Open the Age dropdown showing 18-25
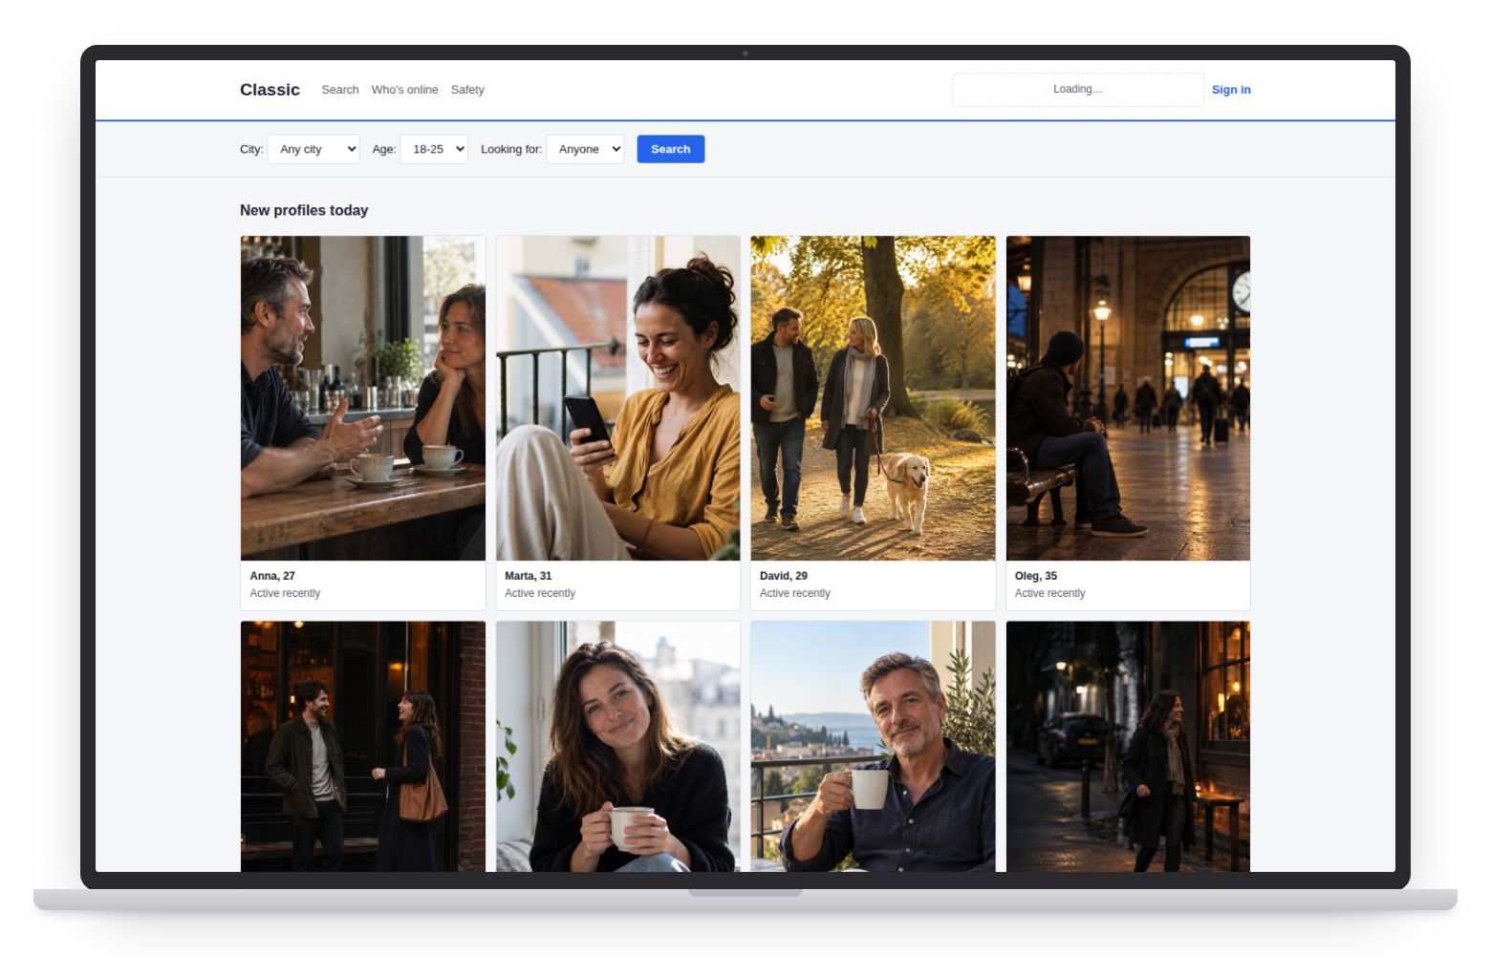Viewport: 1491px width, 955px height. pyautogui.click(x=434, y=149)
